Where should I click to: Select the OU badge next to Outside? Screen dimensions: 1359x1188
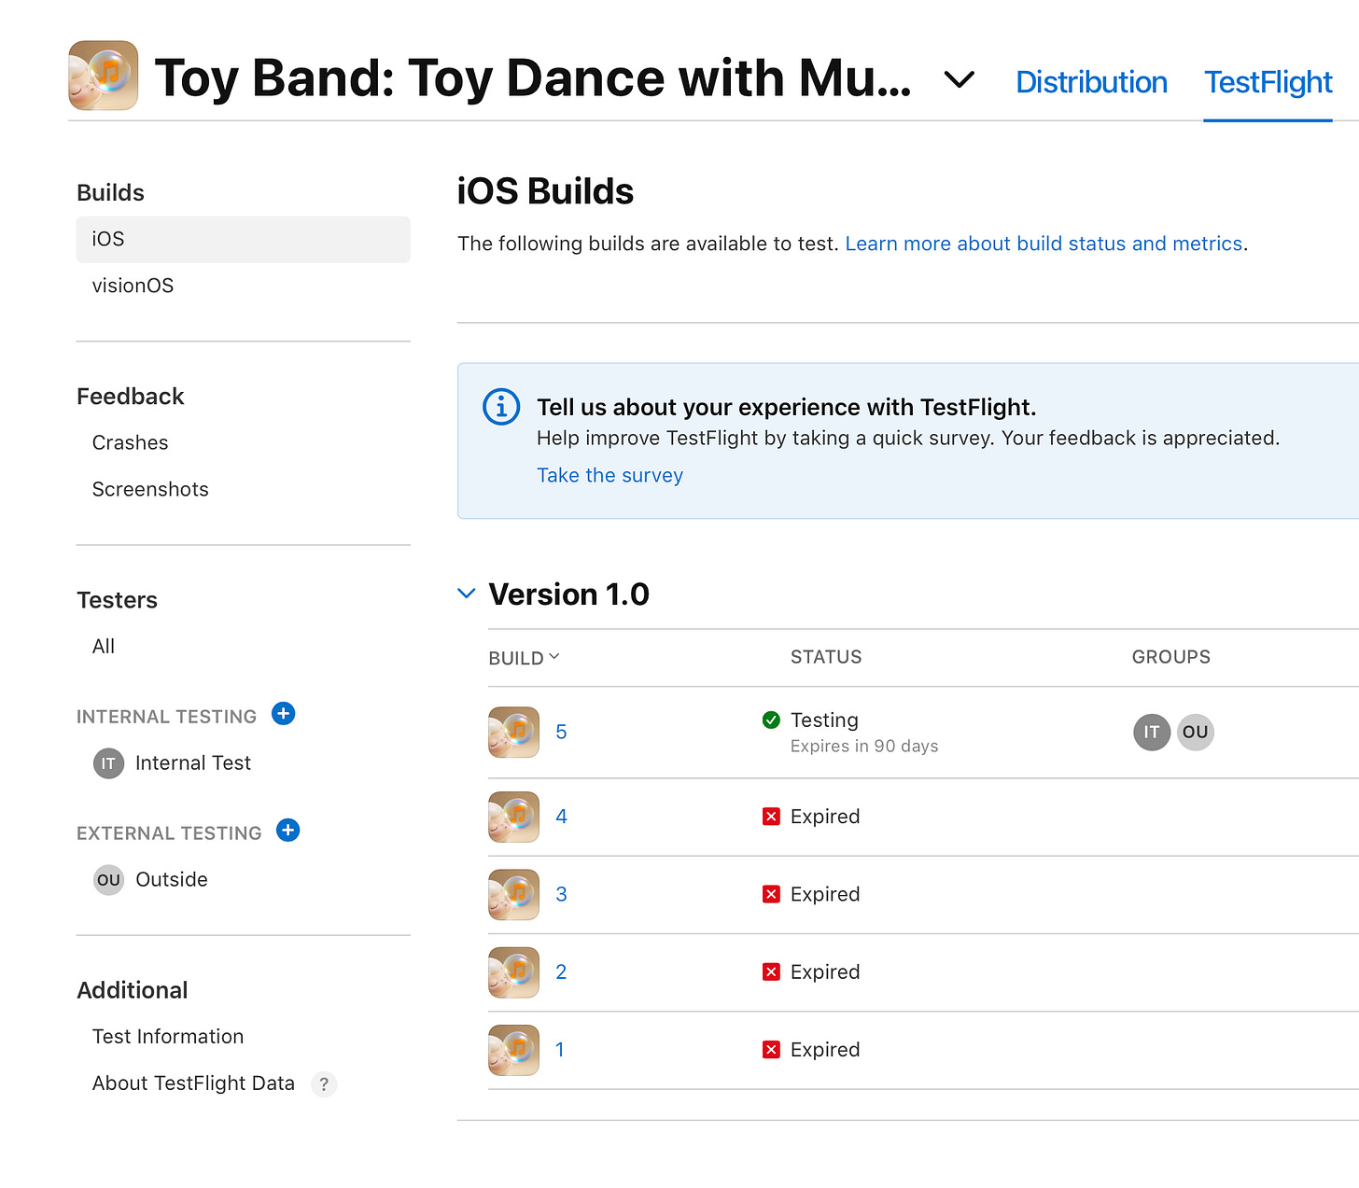click(108, 879)
